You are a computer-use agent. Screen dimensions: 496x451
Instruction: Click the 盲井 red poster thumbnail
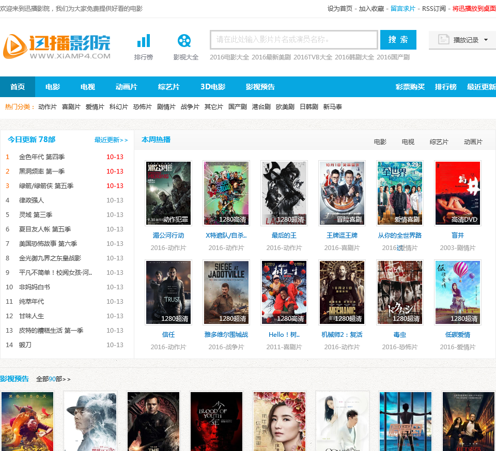coord(458,193)
